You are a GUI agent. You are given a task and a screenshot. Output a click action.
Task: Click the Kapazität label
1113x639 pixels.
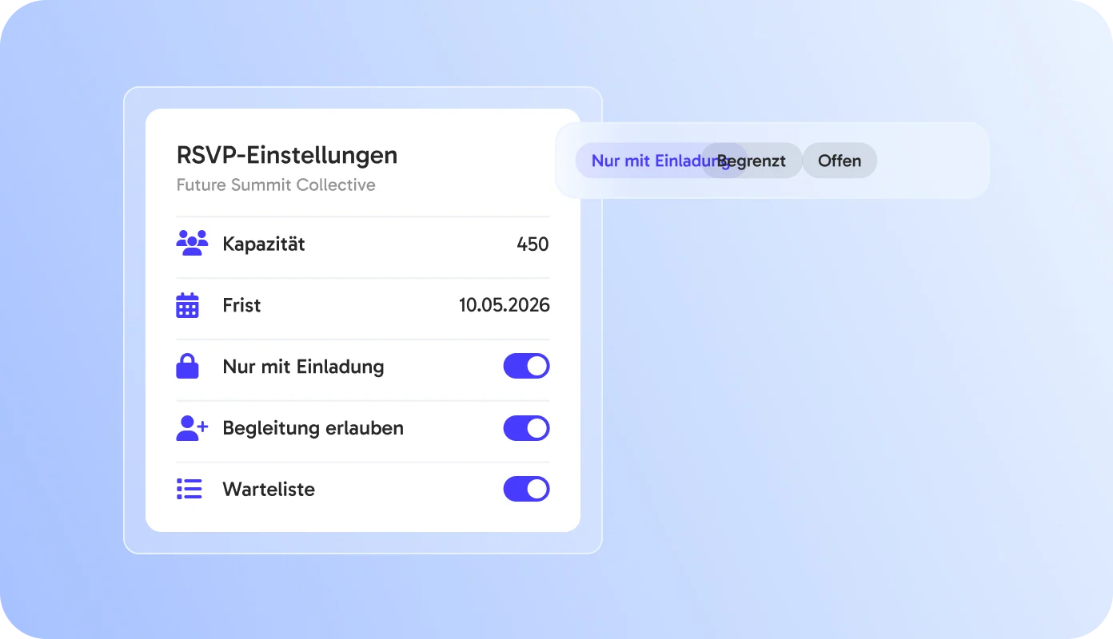point(264,244)
